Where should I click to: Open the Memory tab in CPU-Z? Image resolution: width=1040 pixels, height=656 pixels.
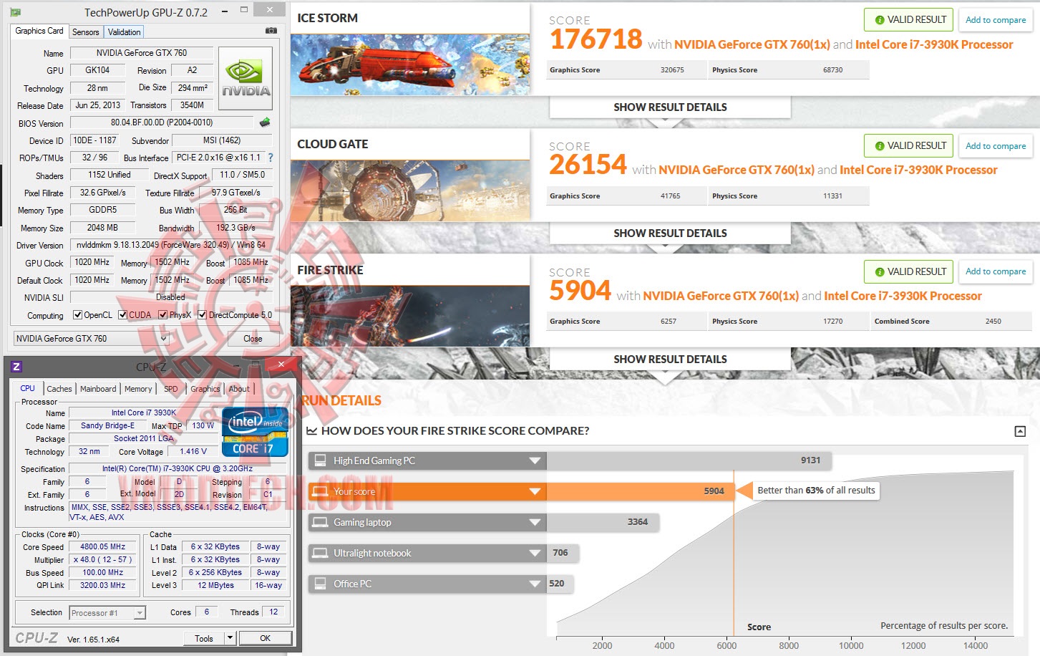pos(138,389)
